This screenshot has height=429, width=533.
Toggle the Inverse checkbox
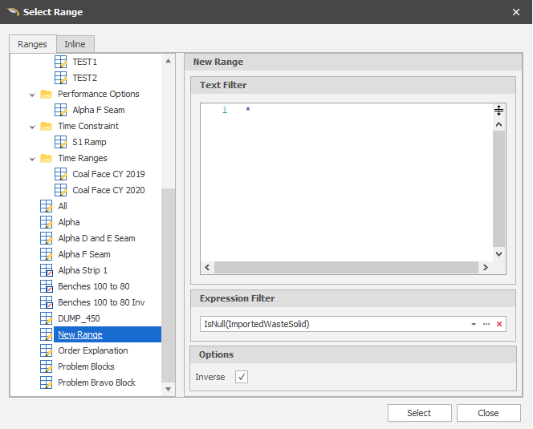tap(242, 377)
